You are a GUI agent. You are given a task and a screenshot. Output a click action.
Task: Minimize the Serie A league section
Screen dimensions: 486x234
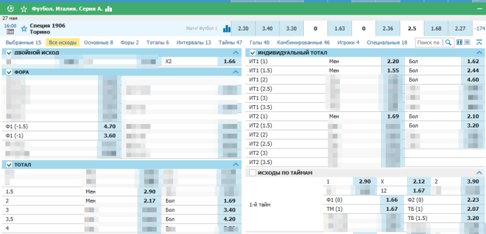pyautogui.click(x=479, y=9)
